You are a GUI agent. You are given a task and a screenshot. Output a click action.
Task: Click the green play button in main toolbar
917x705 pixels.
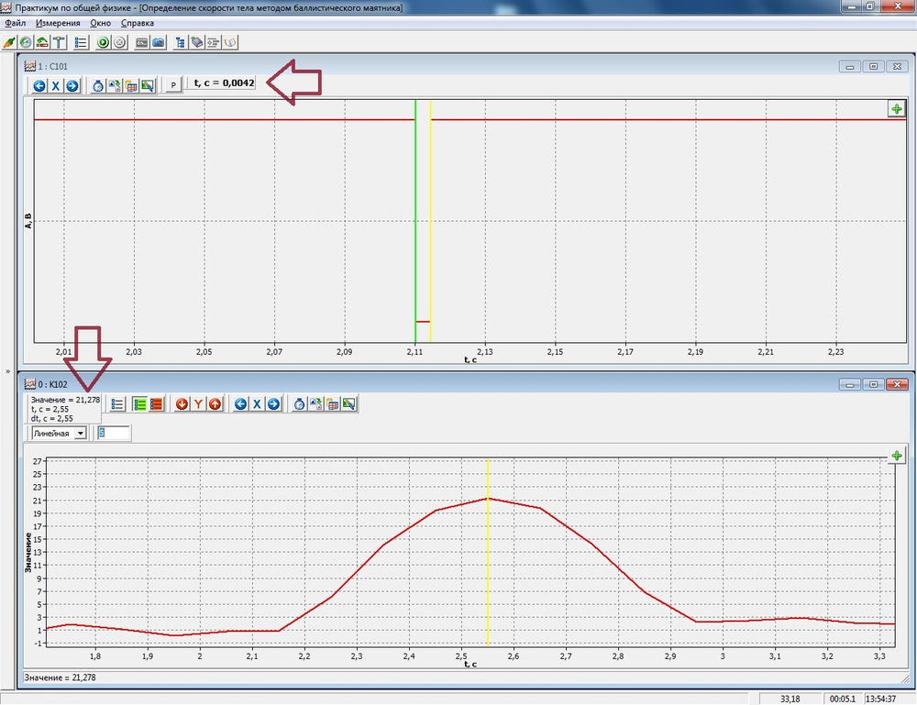(x=103, y=42)
